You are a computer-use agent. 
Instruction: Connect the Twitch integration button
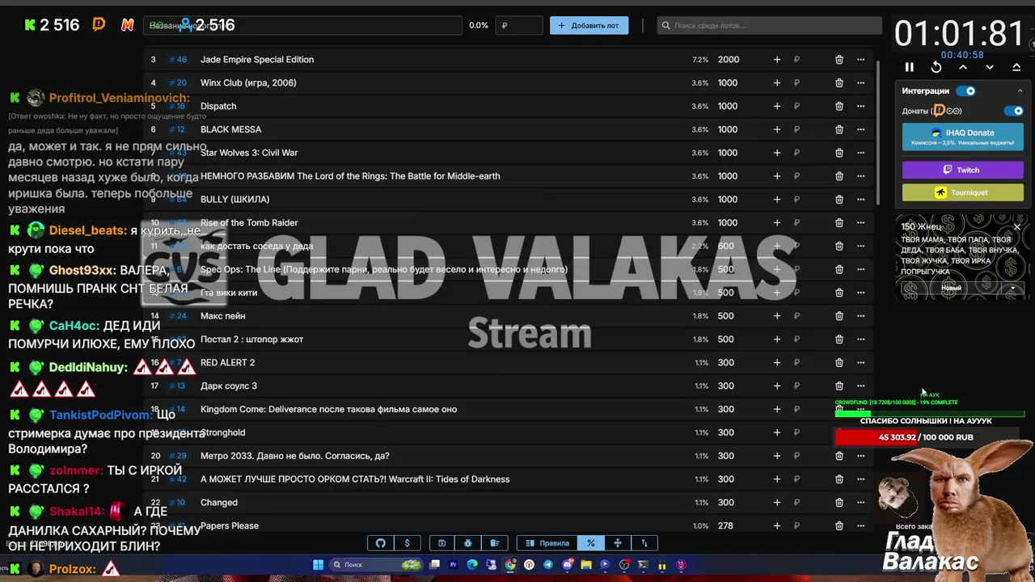tap(962, 170)
